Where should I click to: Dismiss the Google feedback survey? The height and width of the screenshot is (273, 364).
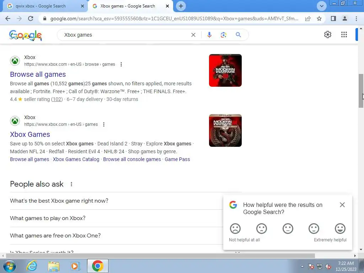[x=342, y=205]
